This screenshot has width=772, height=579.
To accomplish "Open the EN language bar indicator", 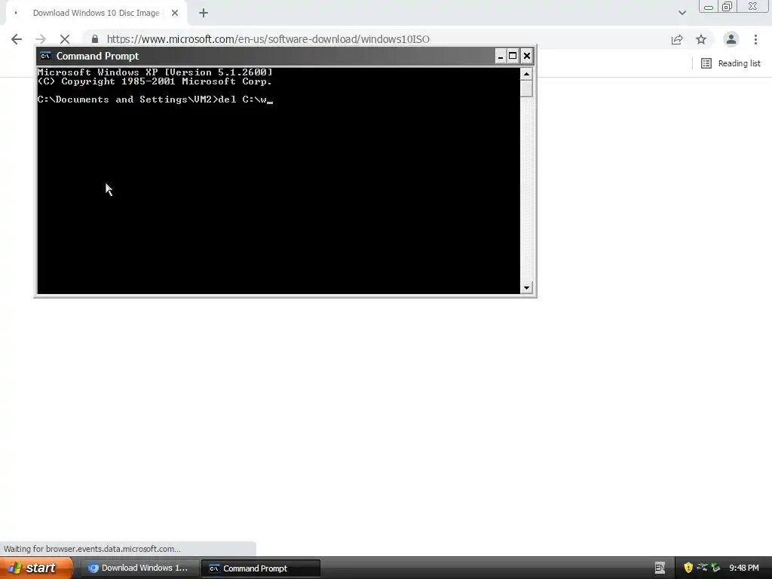I will click(x=660, y=568).
